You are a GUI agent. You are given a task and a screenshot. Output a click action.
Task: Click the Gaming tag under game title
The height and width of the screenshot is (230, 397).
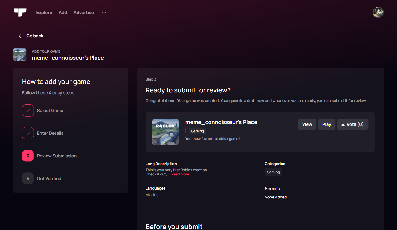pyautogui.click(x=198, y=131)
